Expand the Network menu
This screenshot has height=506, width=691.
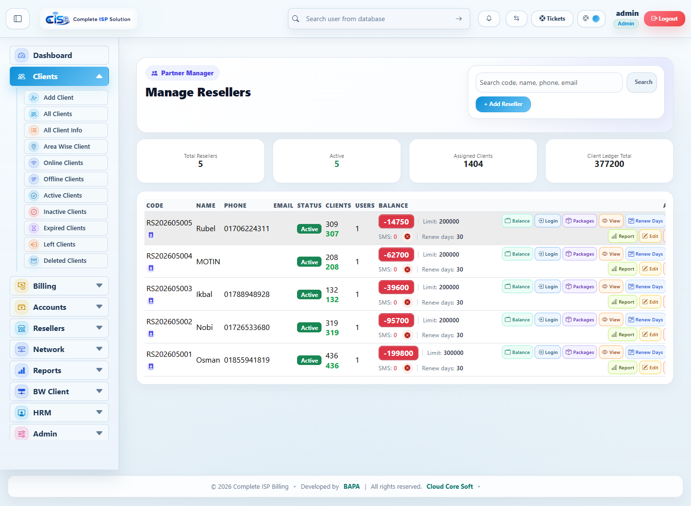point(59,350)
